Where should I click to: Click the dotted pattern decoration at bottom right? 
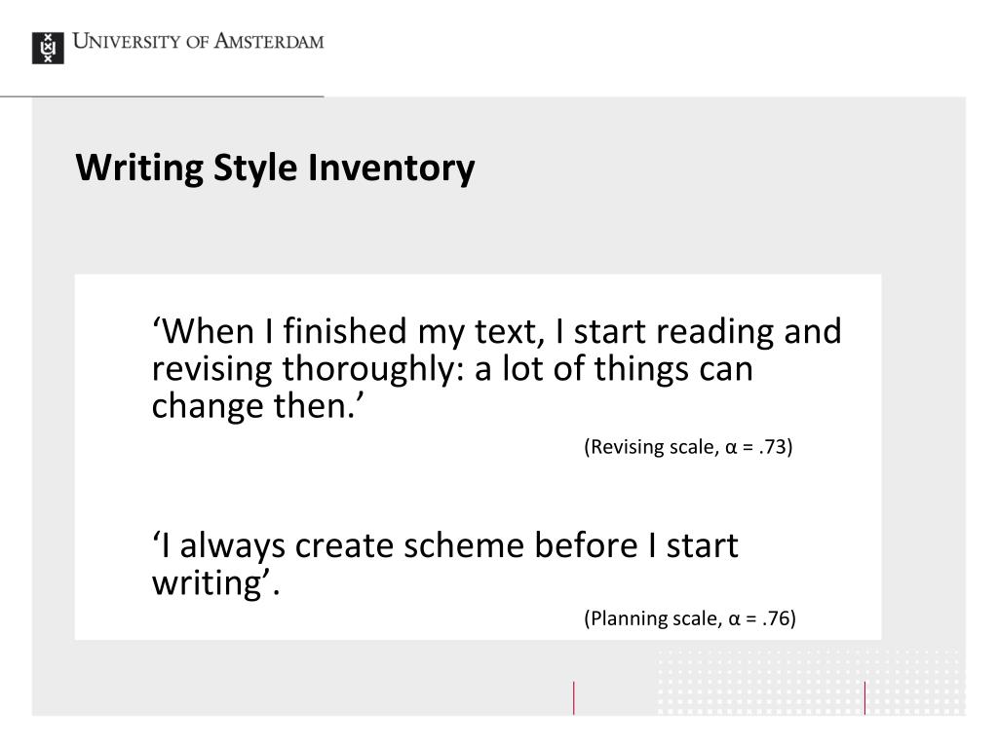[810, 682]
